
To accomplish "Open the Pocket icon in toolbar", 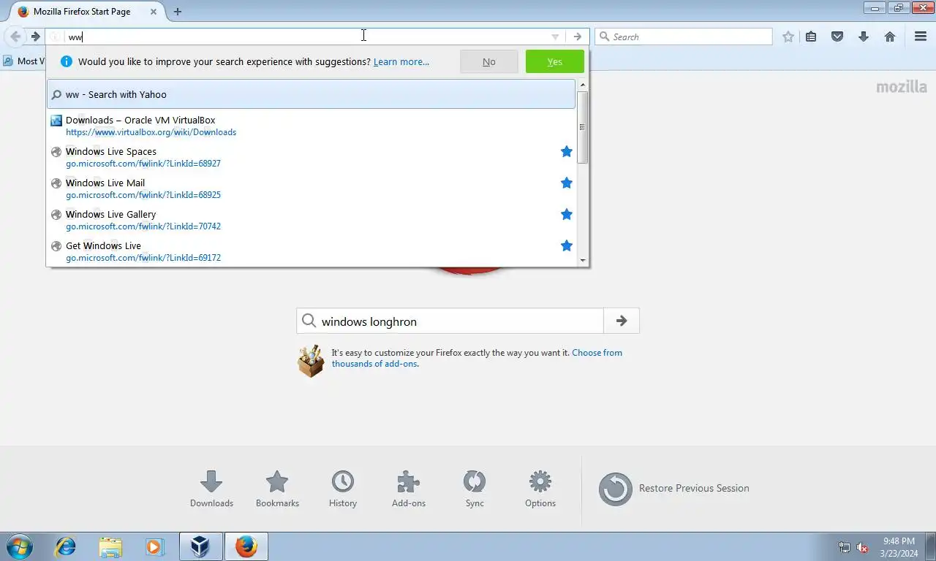I will [837, 37].
